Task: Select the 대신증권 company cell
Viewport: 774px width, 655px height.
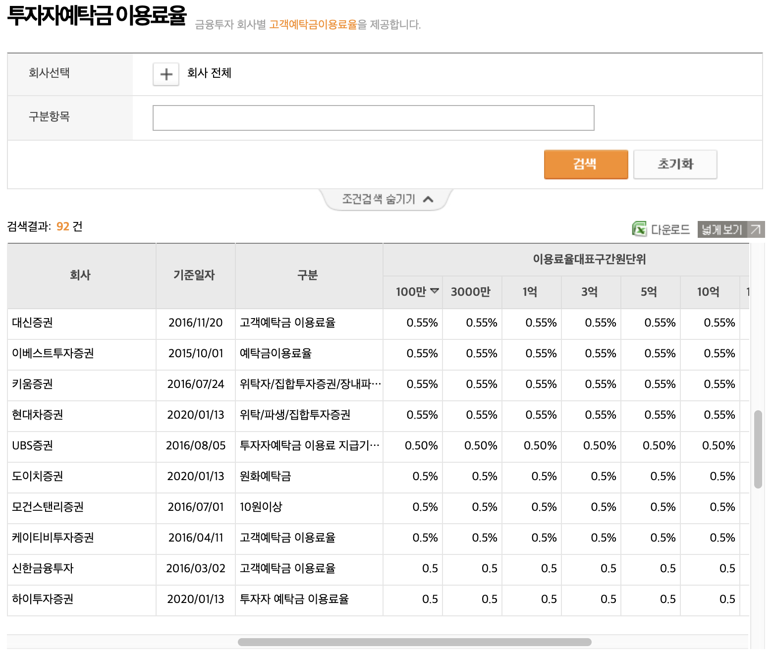Action: tap(81, 323)
